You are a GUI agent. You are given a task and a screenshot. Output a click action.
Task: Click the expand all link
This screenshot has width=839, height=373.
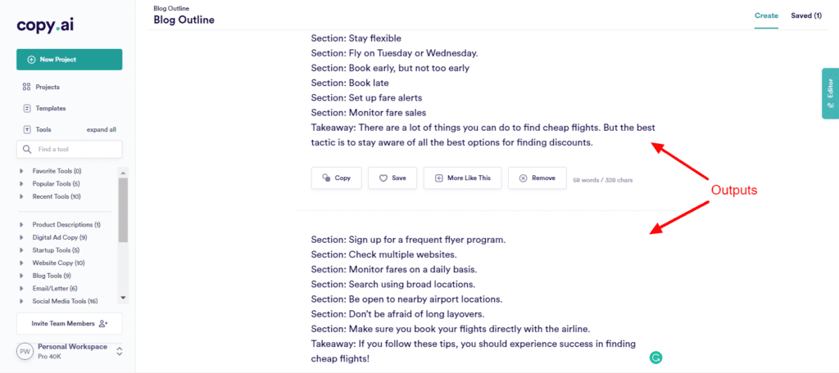102,129
